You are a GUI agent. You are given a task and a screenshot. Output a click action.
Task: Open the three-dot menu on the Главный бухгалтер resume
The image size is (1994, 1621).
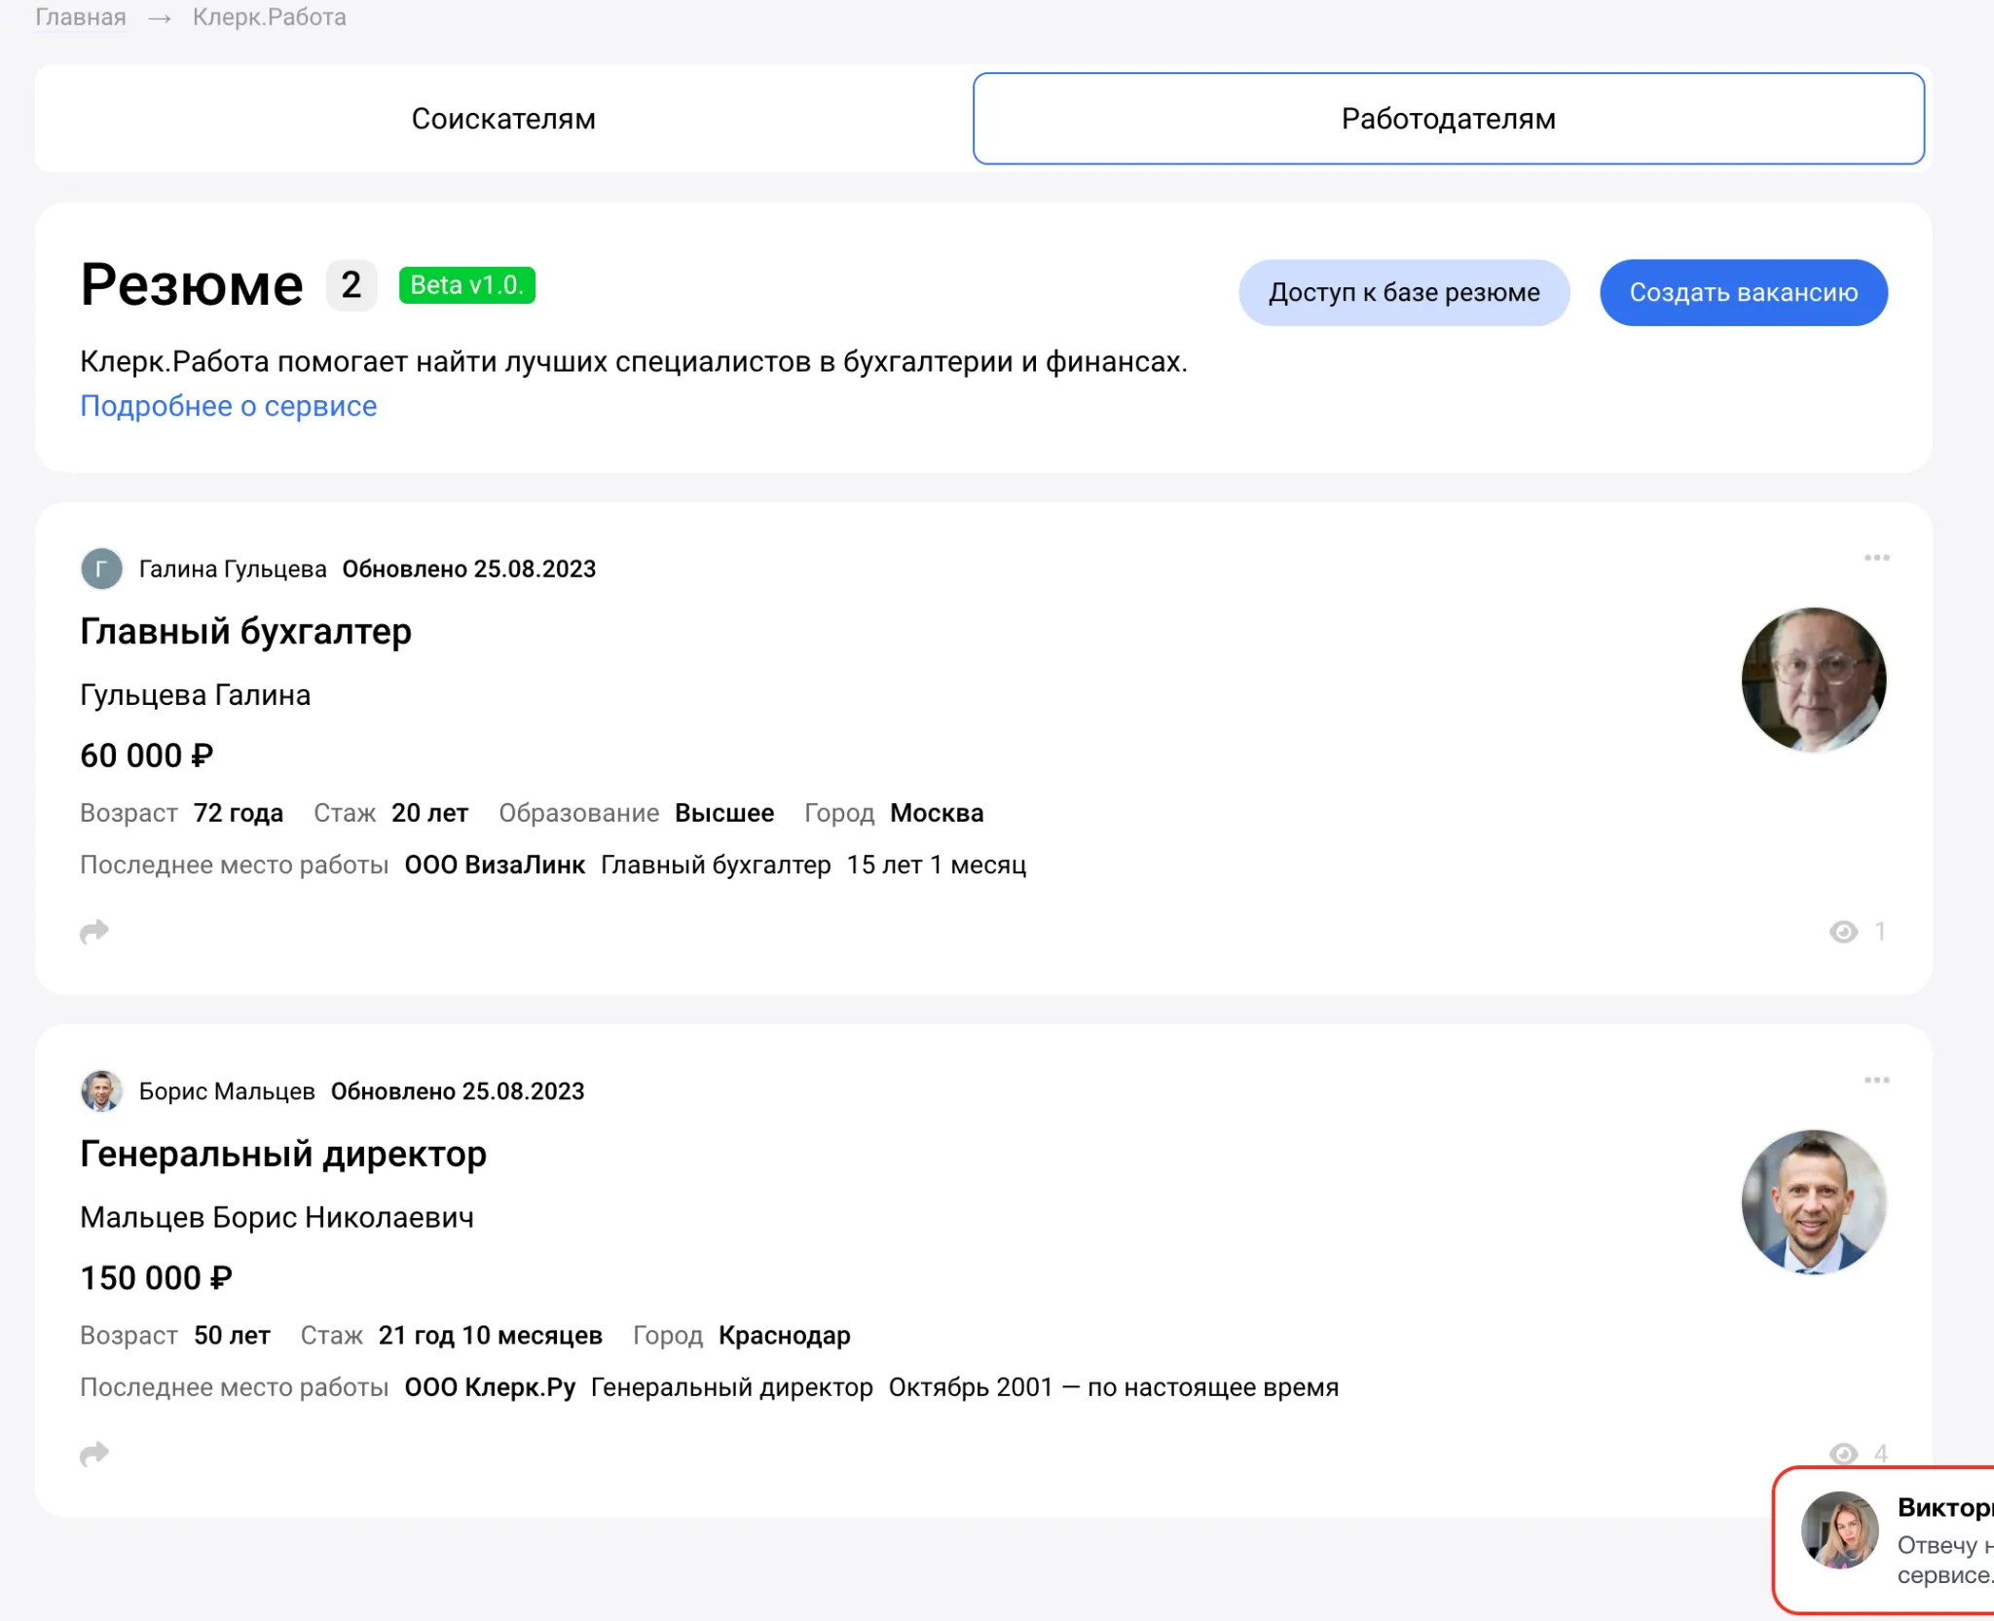tap(1877, 556)
